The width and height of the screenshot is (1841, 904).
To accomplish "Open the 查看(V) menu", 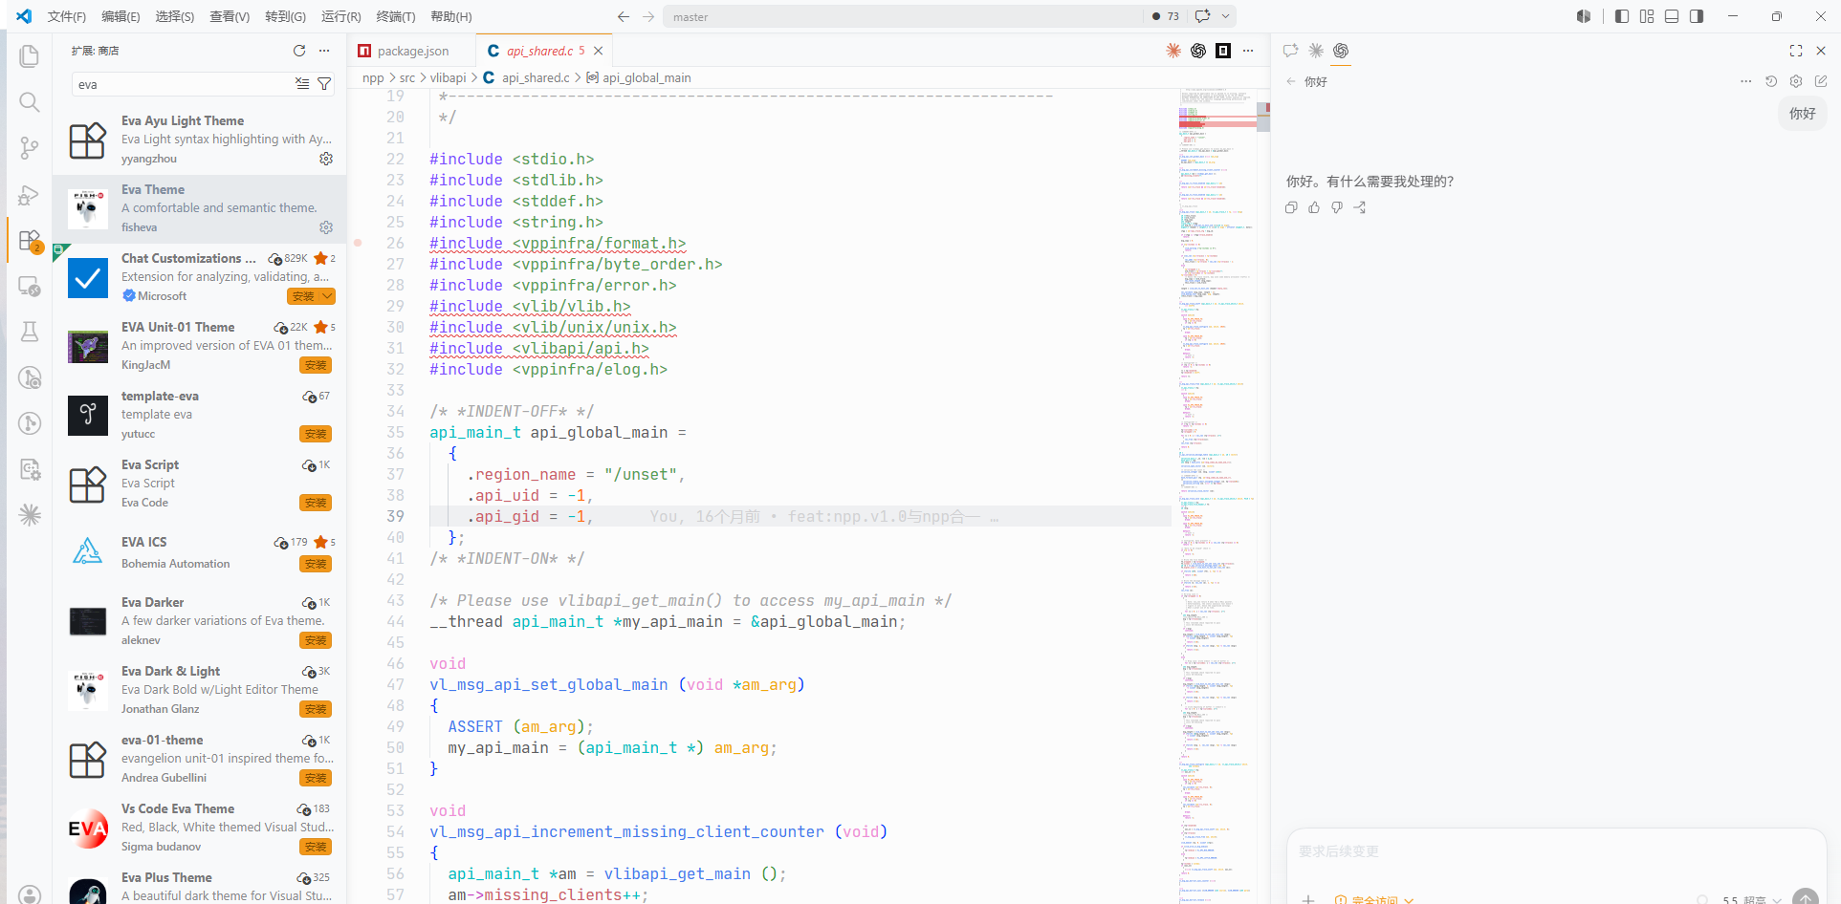I will click(x=230, y=16).
